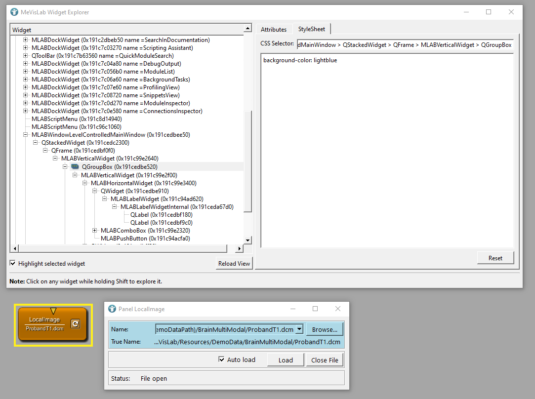Open the Name file path dropdown
This screenshot has height=399, width=535.
(x=299, y=329)
